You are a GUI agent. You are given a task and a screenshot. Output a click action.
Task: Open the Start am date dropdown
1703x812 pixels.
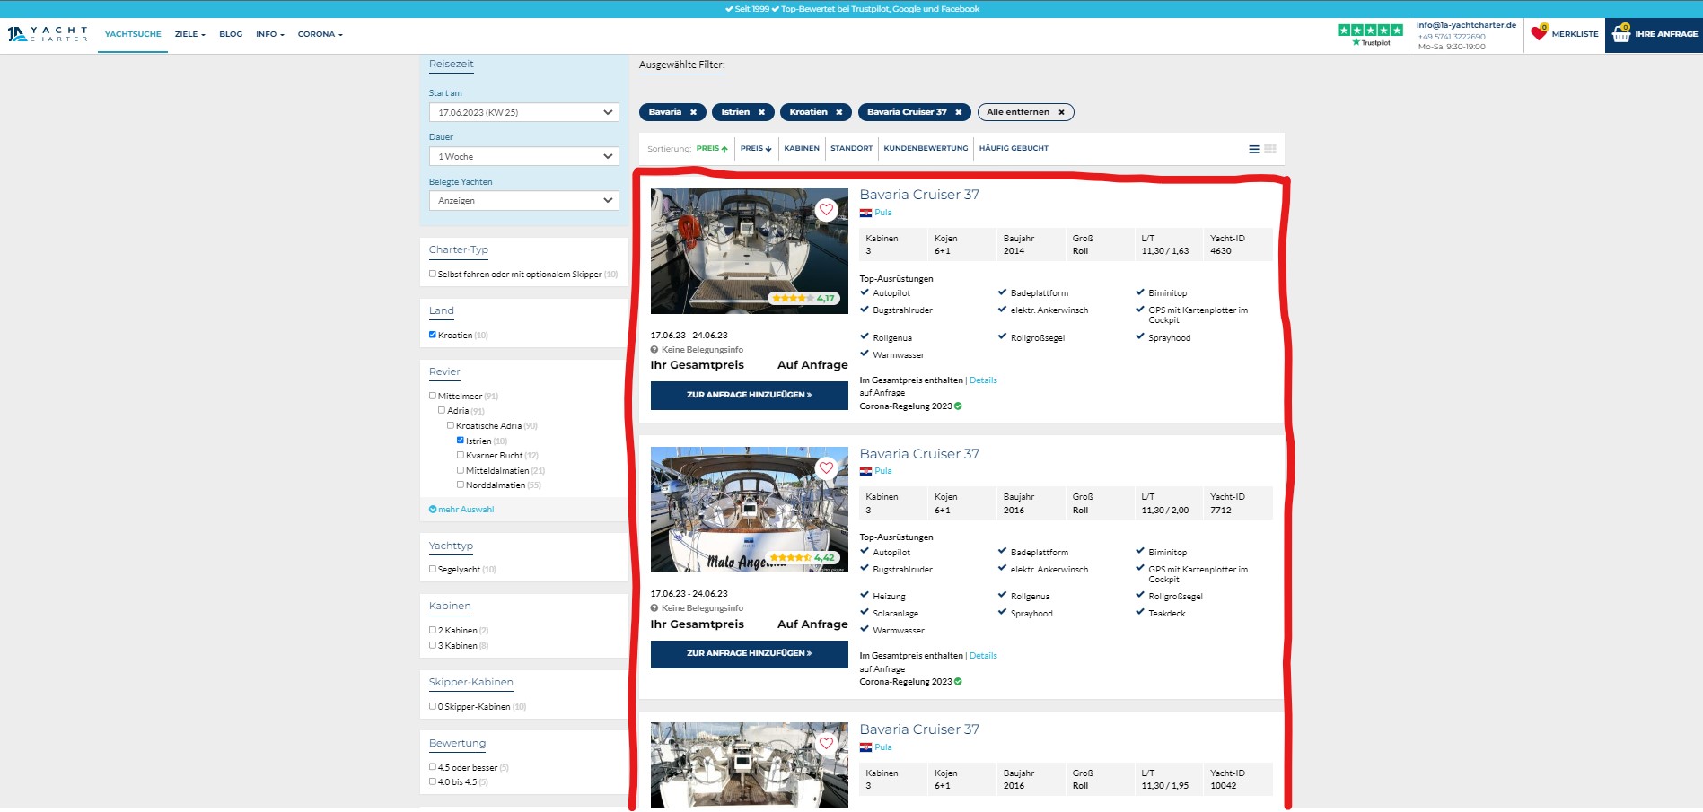[x=523, y=112]
